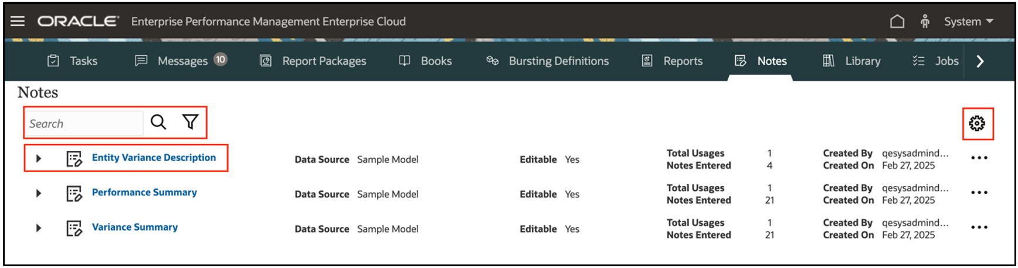Open actions menu for Entity Variance Description
Viewport: 1018px width, 268px height.
pyautogui.click(x=979, y=158)
